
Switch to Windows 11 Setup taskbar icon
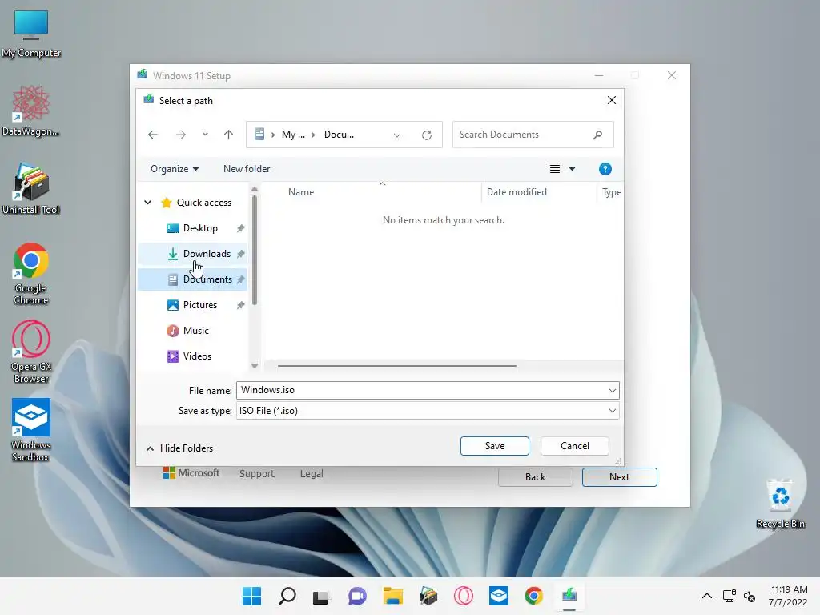(569, 596)
